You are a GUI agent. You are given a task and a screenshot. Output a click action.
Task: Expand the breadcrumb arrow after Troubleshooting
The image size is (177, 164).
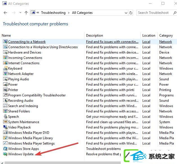click(69, 13)
